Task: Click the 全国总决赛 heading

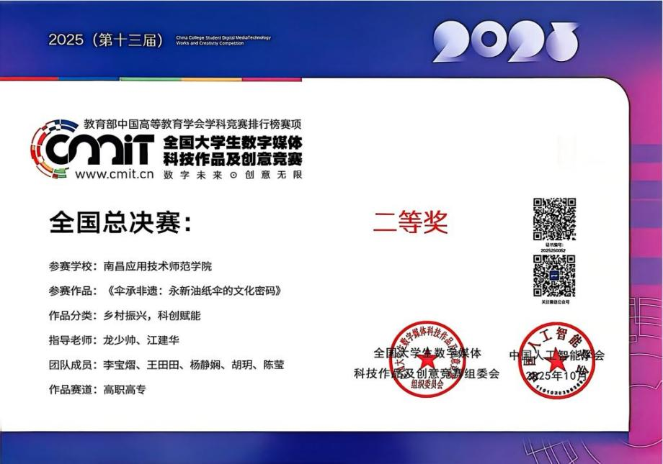Action: [120, 222]
